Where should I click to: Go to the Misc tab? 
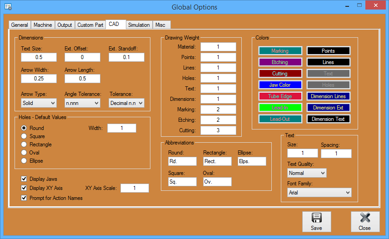coord(161,25)
